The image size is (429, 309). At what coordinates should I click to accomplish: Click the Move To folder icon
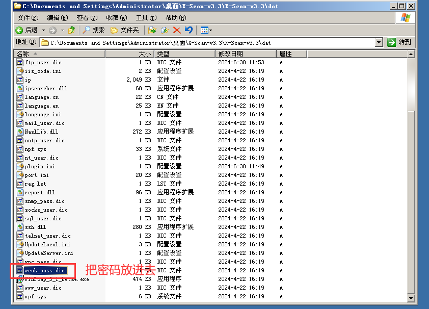click(x=152, y=30)
